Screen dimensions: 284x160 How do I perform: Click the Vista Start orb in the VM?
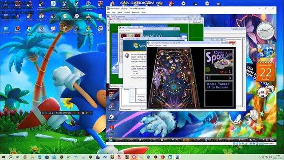click(x=110, y=140)
